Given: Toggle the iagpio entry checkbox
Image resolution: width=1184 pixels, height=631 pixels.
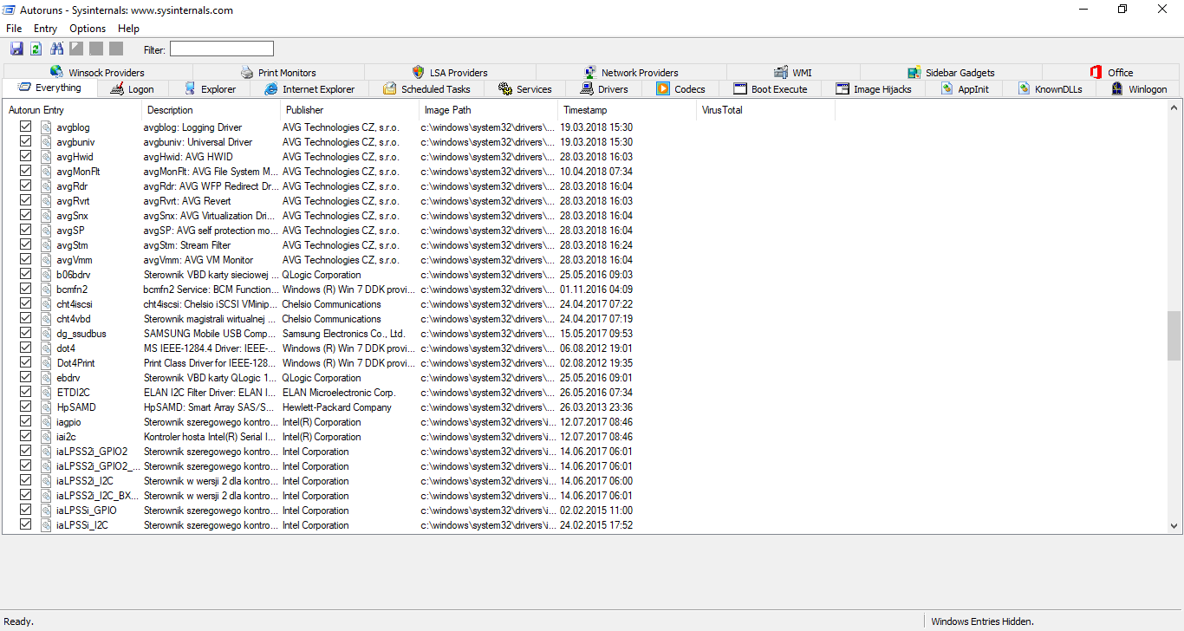Looking at the screenshot, I should pos(25,421).
